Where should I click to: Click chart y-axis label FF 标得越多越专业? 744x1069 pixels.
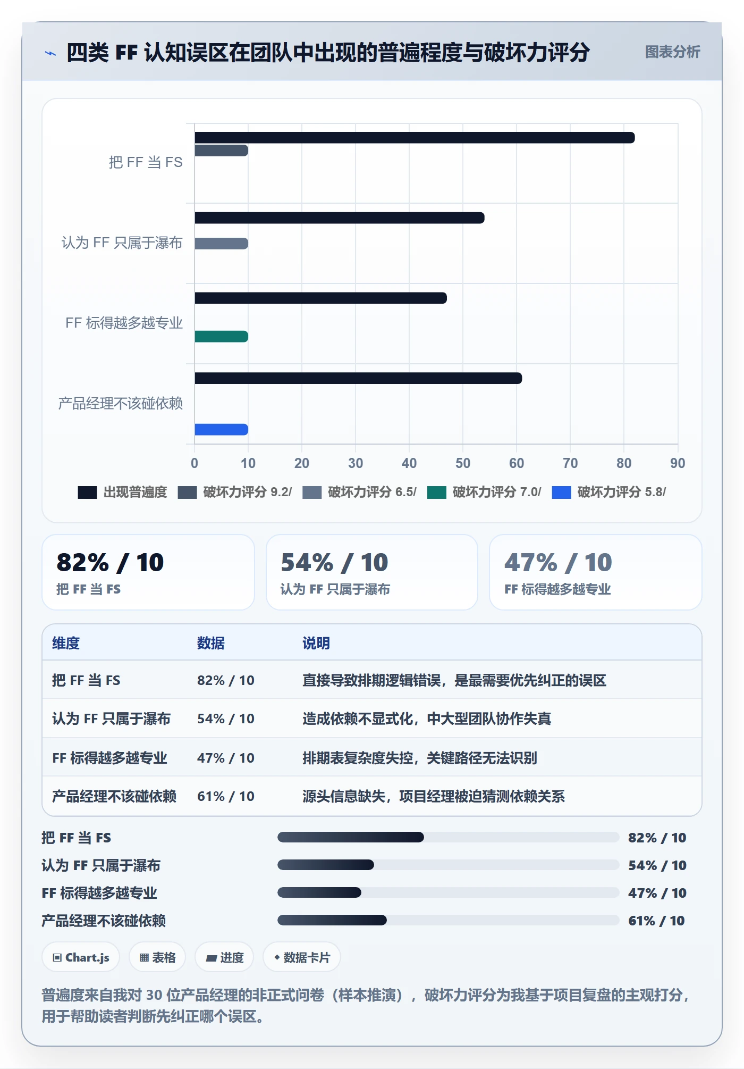(124, 323)
